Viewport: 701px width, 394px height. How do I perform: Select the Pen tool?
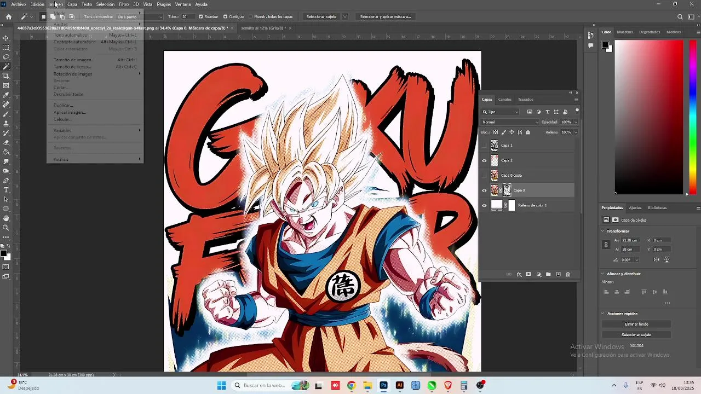[6, 181]
